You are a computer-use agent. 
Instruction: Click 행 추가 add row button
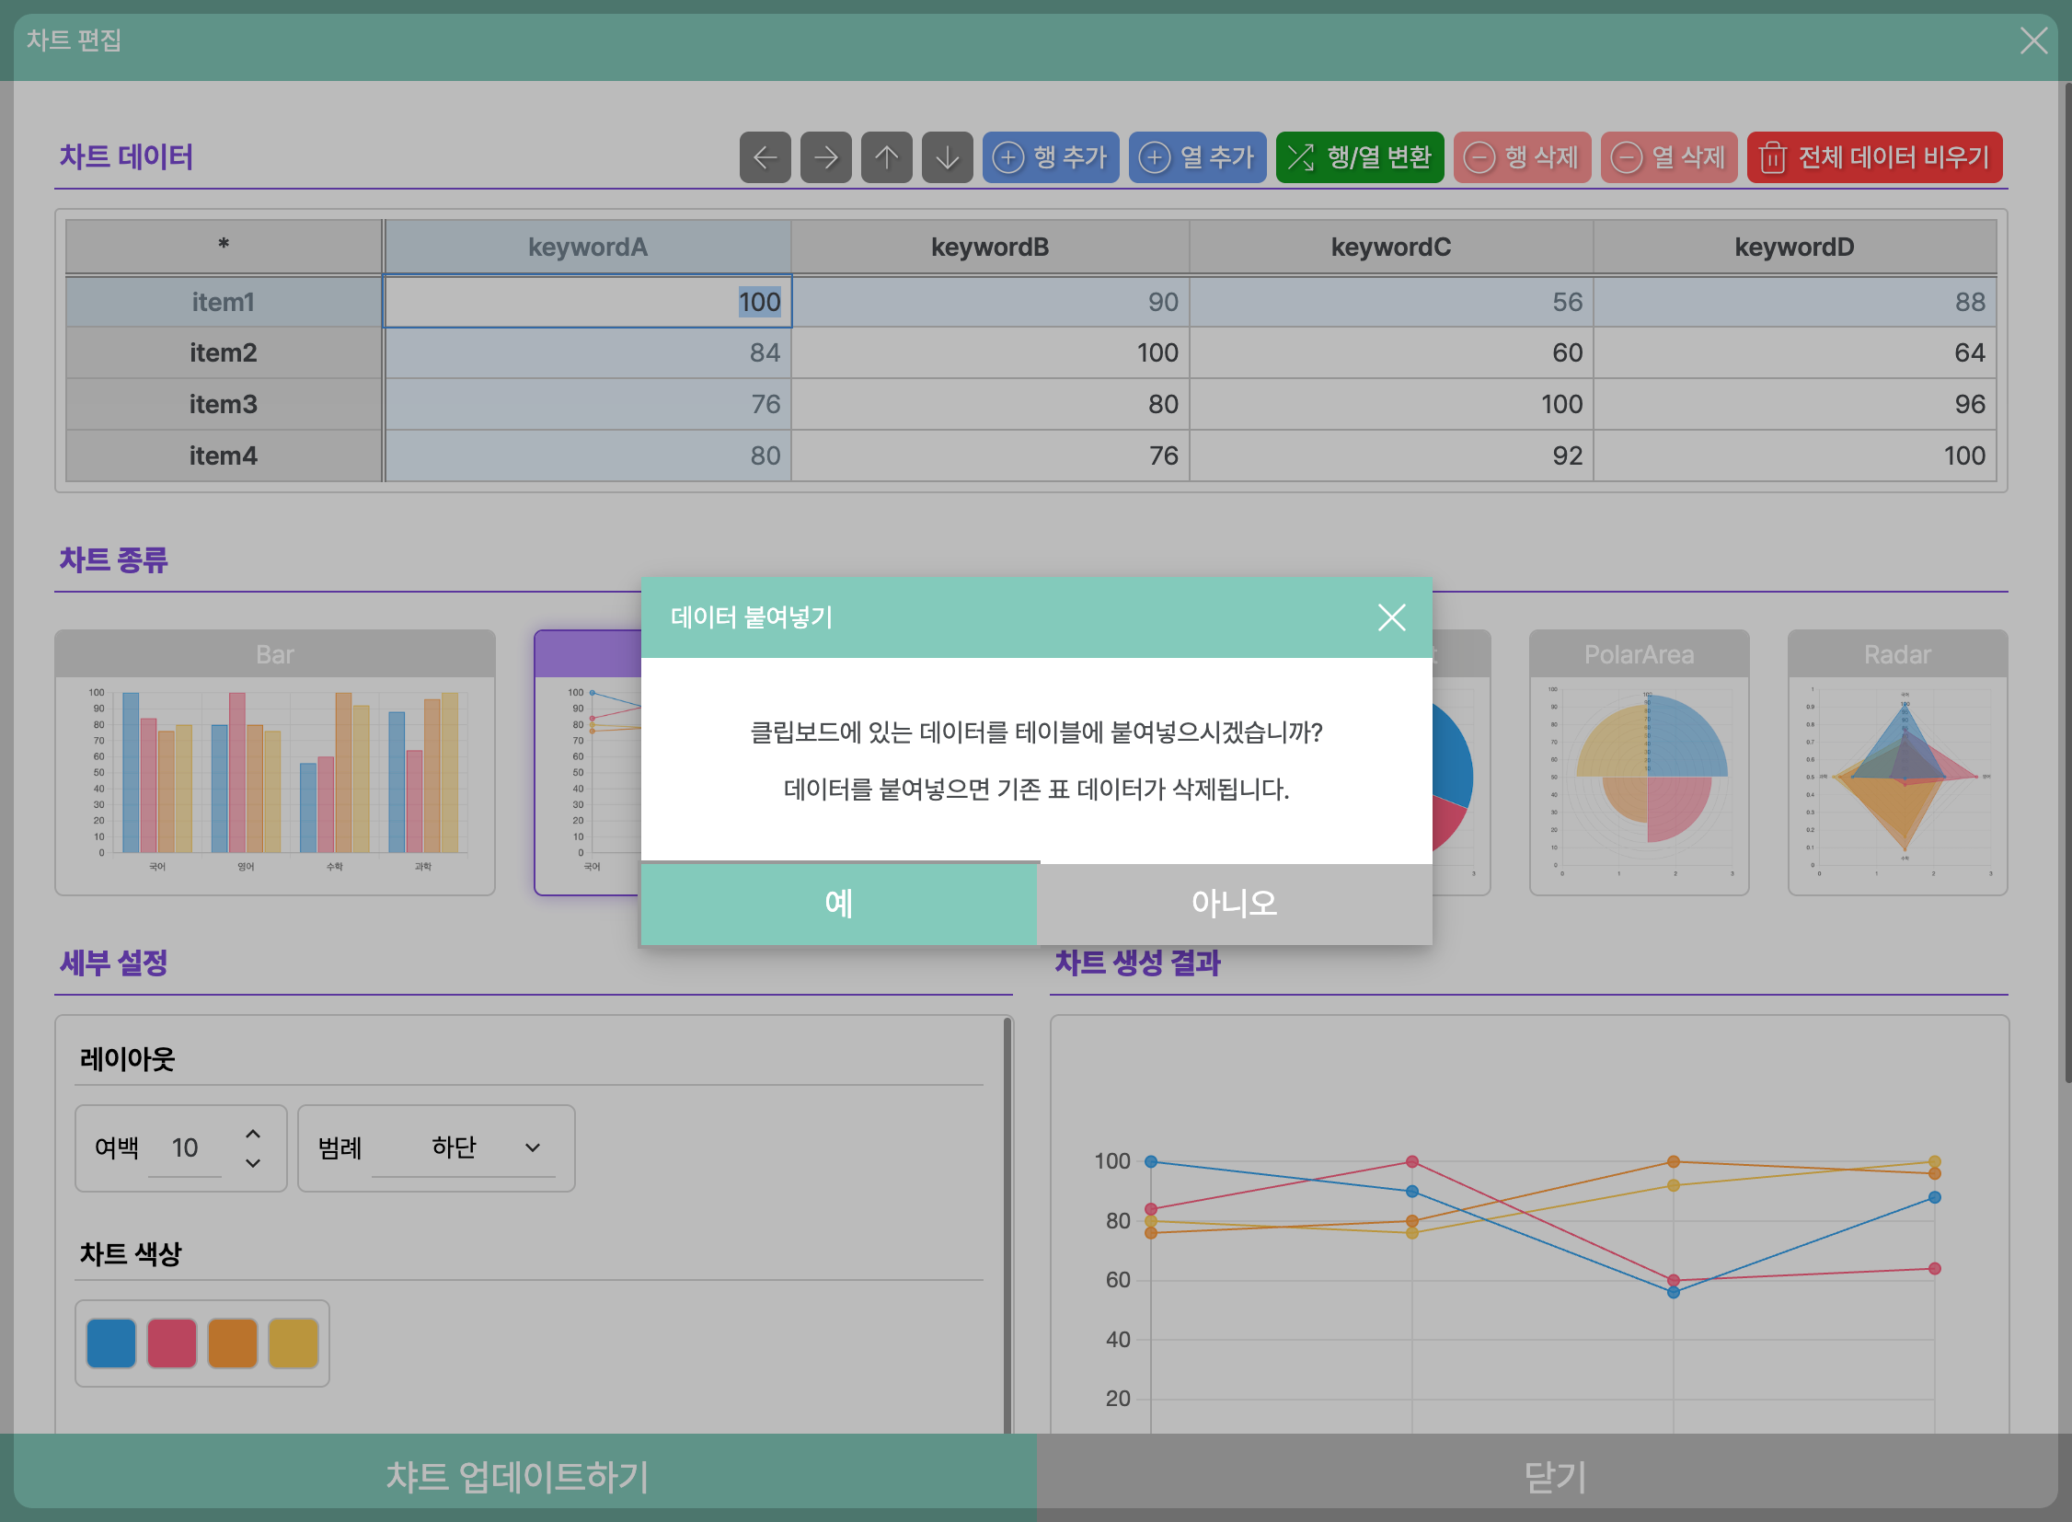pos(1051,157)
